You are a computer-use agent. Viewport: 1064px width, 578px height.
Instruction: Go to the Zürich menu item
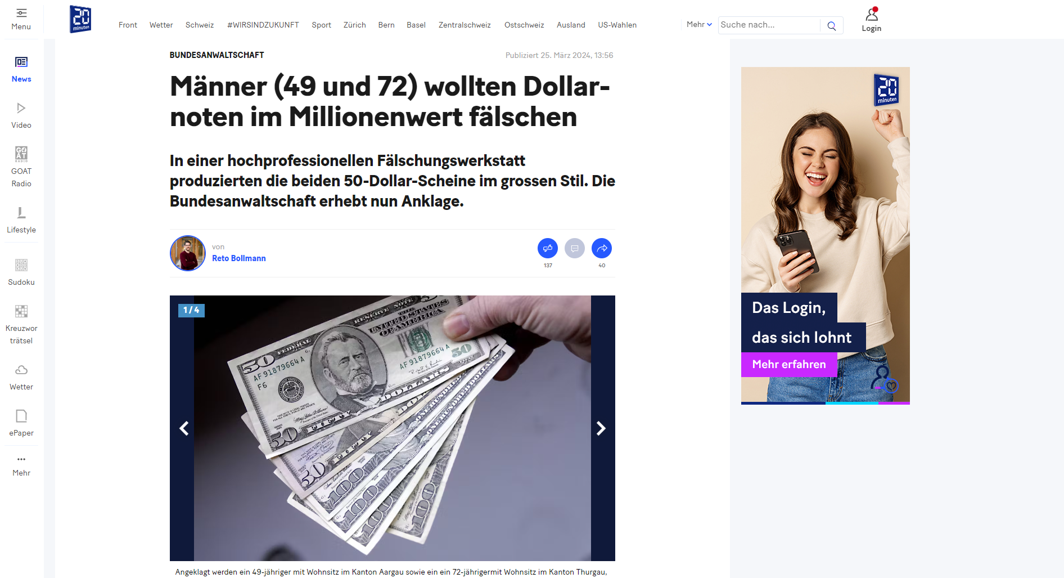click(x=355, y=25)
